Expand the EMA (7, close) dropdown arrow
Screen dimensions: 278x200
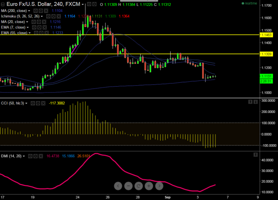[x=28, y=28]
